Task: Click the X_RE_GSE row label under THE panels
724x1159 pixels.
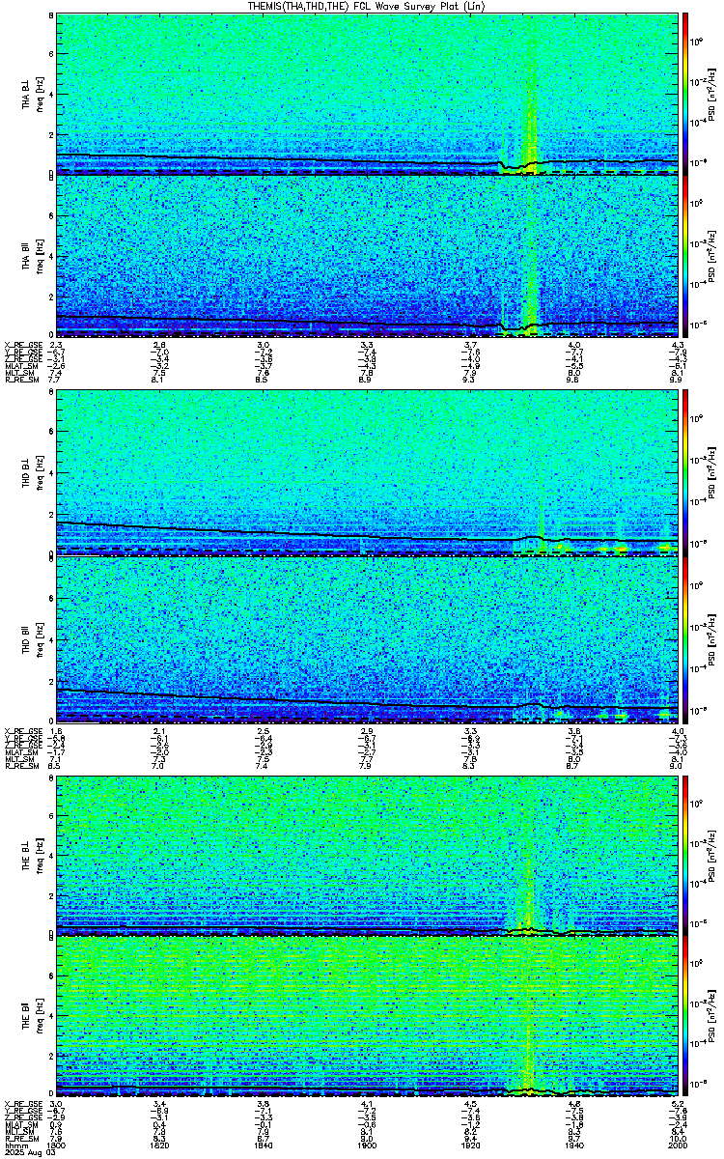Action: tap(21, 1103)
